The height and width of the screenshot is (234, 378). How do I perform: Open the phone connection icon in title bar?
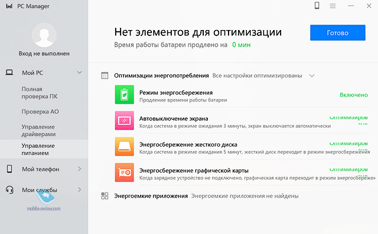pyautogui.click(x=317, y=5)
